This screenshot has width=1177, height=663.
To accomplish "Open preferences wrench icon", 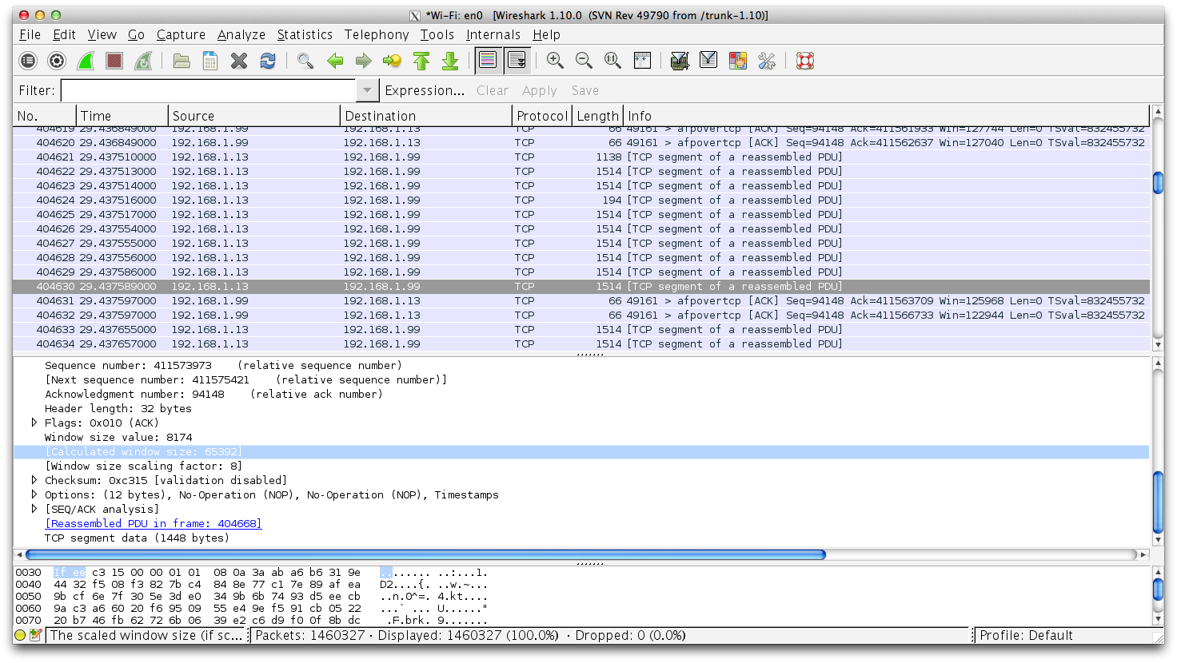I will pos(766,61).
